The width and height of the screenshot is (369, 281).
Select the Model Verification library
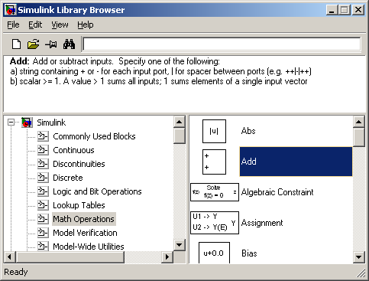coord(85,233)
